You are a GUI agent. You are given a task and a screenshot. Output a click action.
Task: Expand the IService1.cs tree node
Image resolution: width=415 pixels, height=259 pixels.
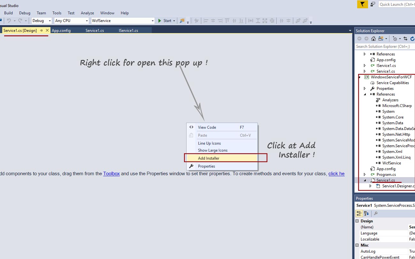pos(365,66)
